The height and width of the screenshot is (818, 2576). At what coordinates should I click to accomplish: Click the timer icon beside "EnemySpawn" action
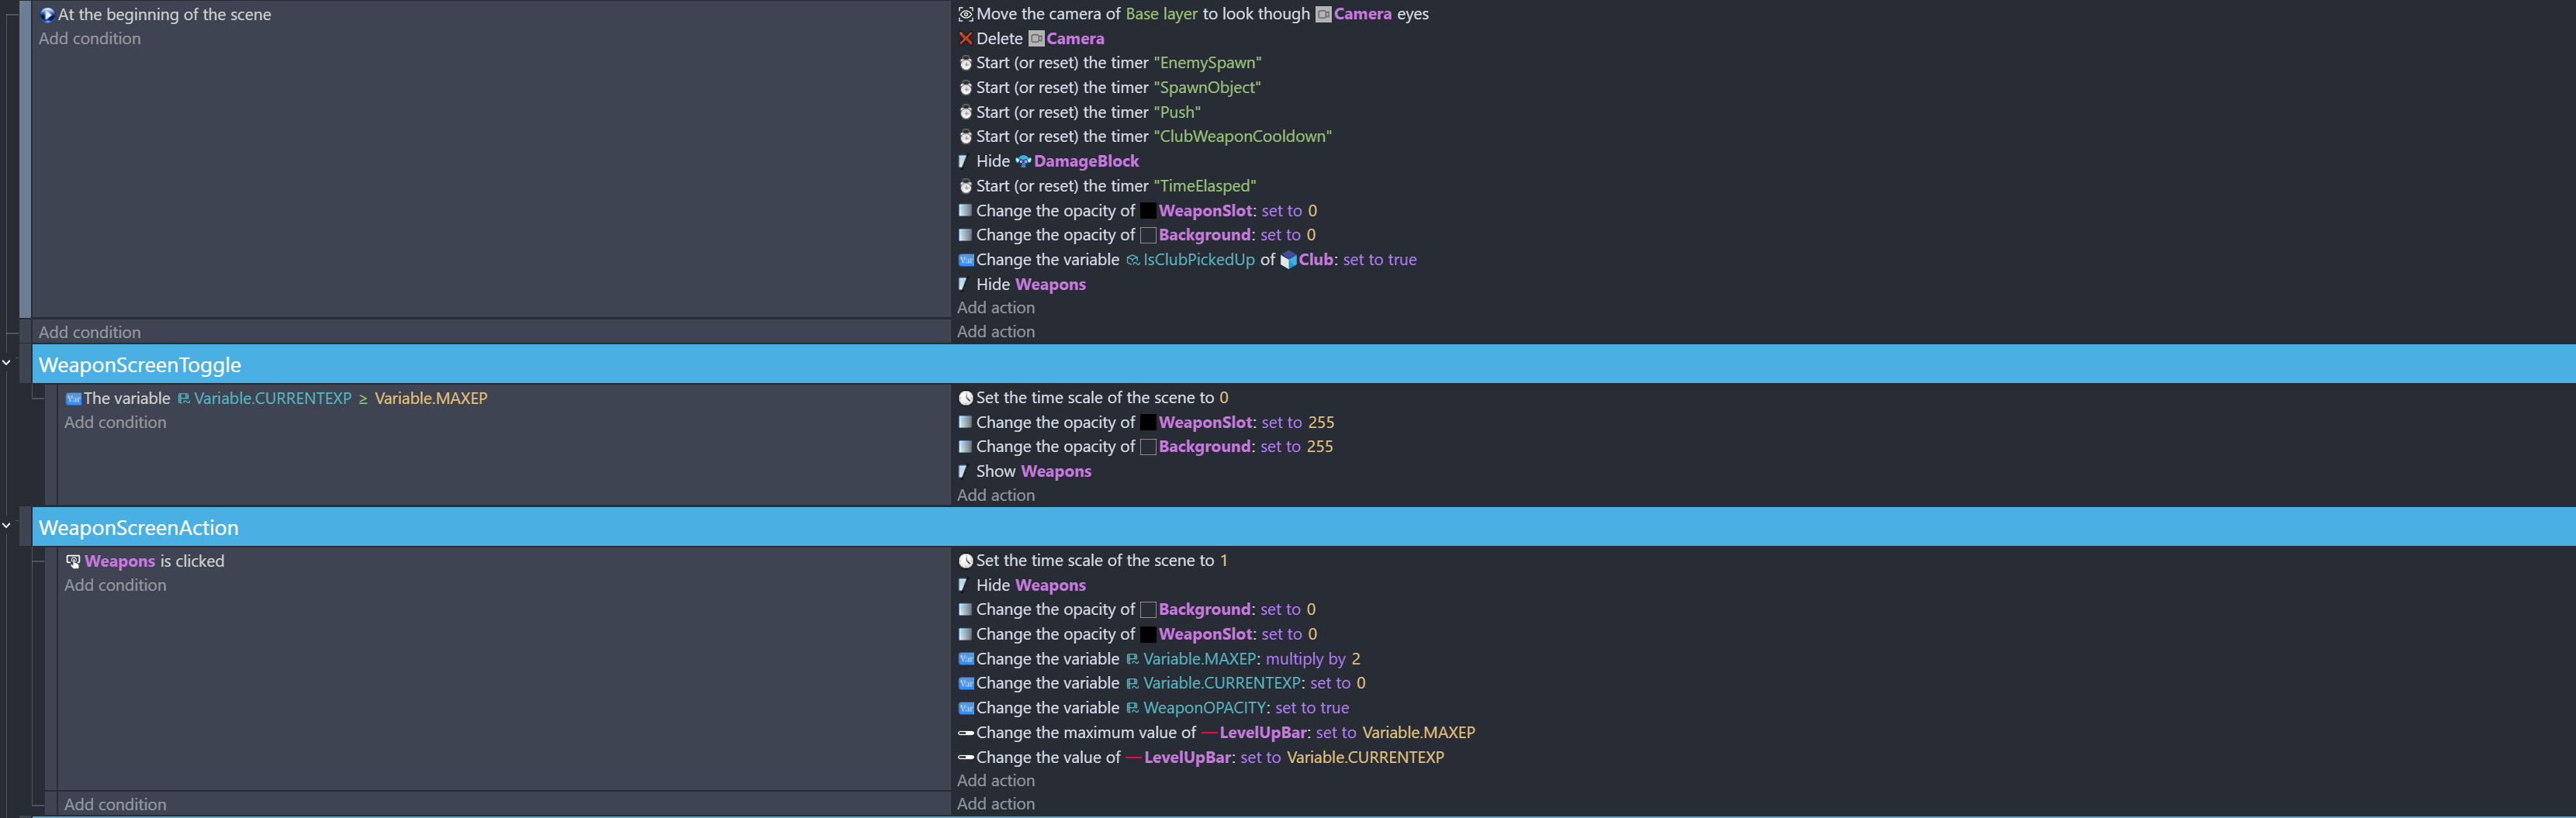(965, 63)
